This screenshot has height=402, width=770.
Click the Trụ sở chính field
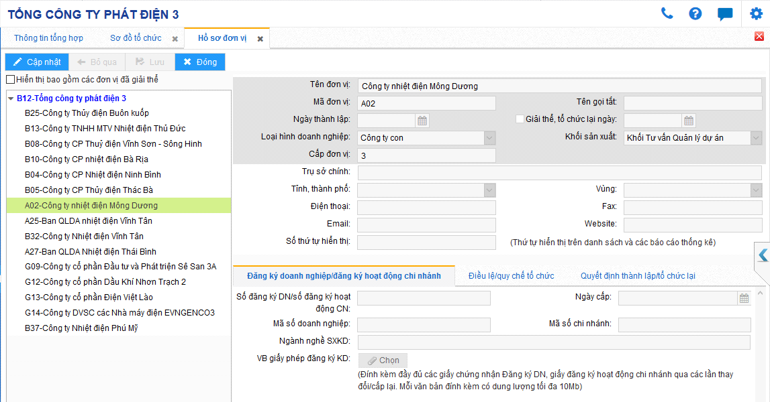coord(560,173)
